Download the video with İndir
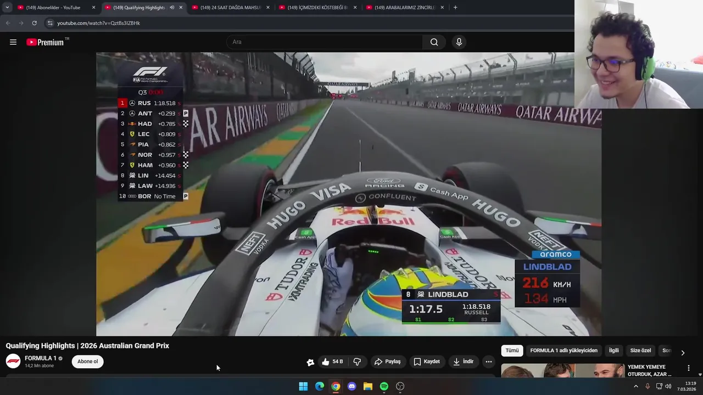The width and height of the screenshot is (703, 395). point(463,362)
